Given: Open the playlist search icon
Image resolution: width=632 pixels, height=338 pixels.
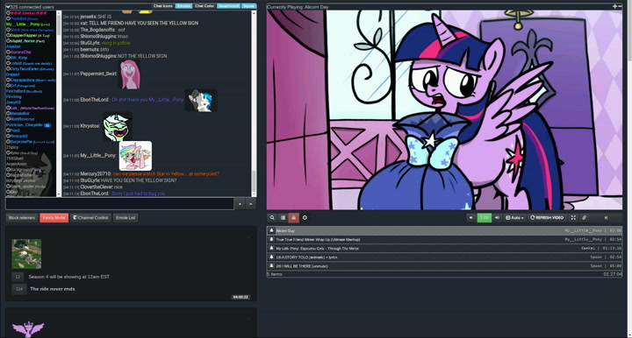Looking at the screenshot, I should 272,217.
